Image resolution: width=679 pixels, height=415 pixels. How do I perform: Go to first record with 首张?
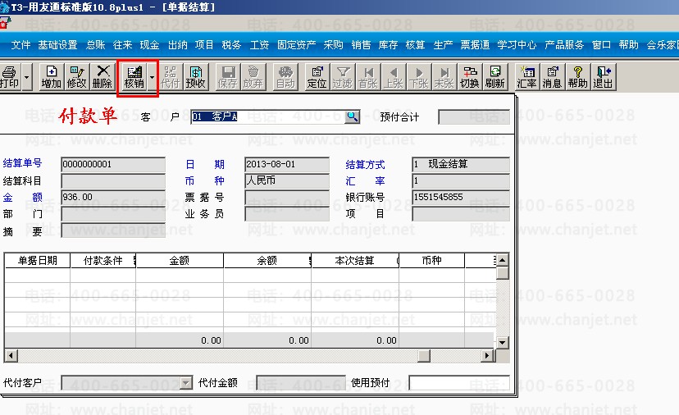(368, 77)
